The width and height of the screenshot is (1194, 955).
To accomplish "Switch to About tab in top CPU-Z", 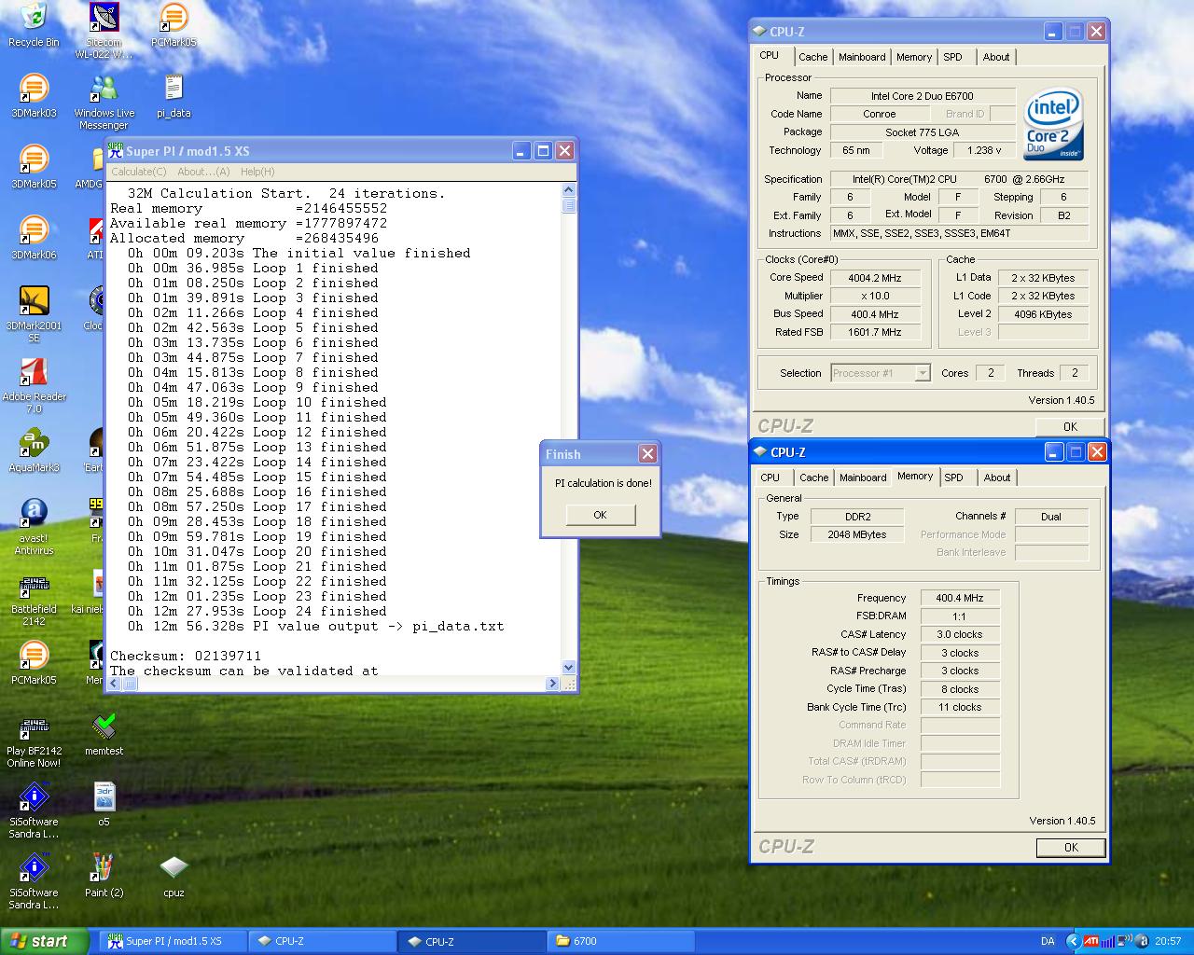I will tap(996, 57).
